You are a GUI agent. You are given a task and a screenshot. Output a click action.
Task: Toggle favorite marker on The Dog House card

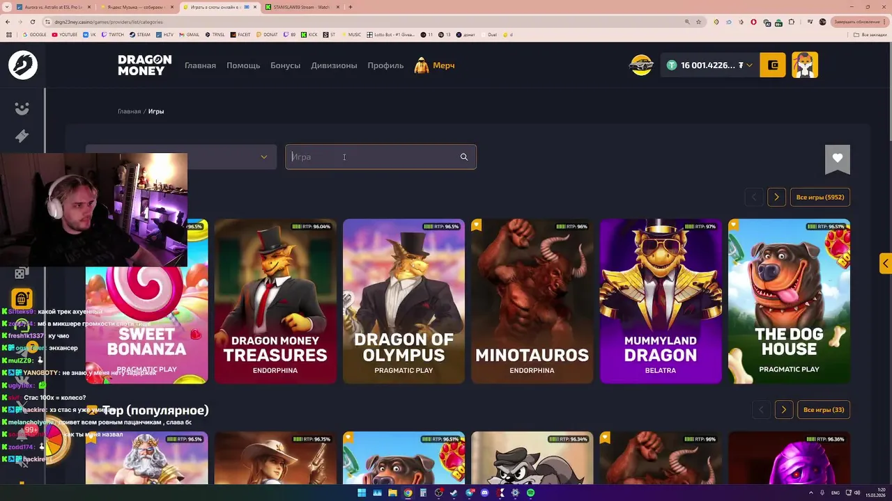733,225
